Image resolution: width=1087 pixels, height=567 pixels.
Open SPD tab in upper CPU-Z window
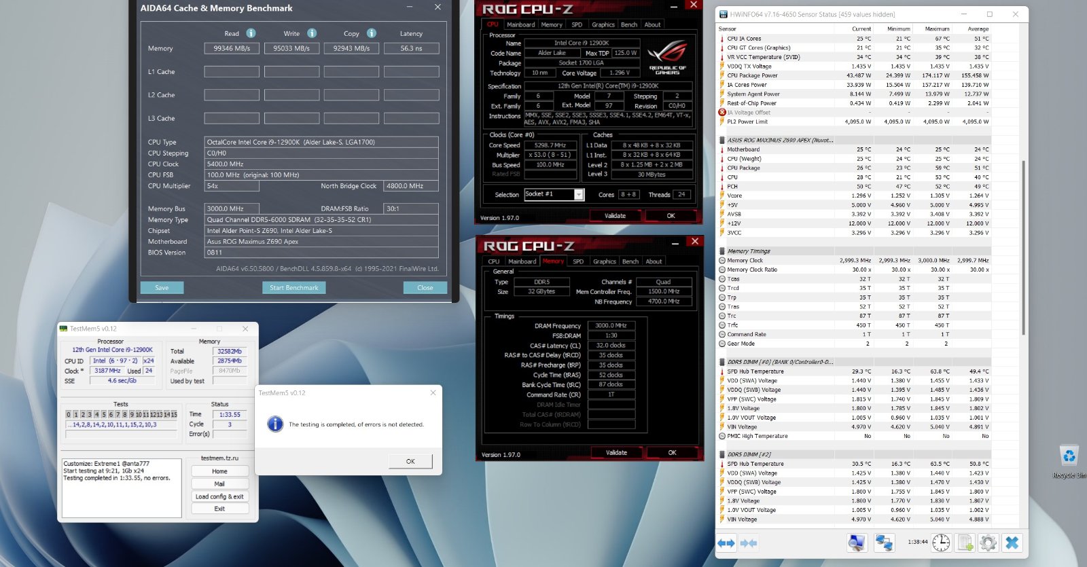[x=577, y=24]
